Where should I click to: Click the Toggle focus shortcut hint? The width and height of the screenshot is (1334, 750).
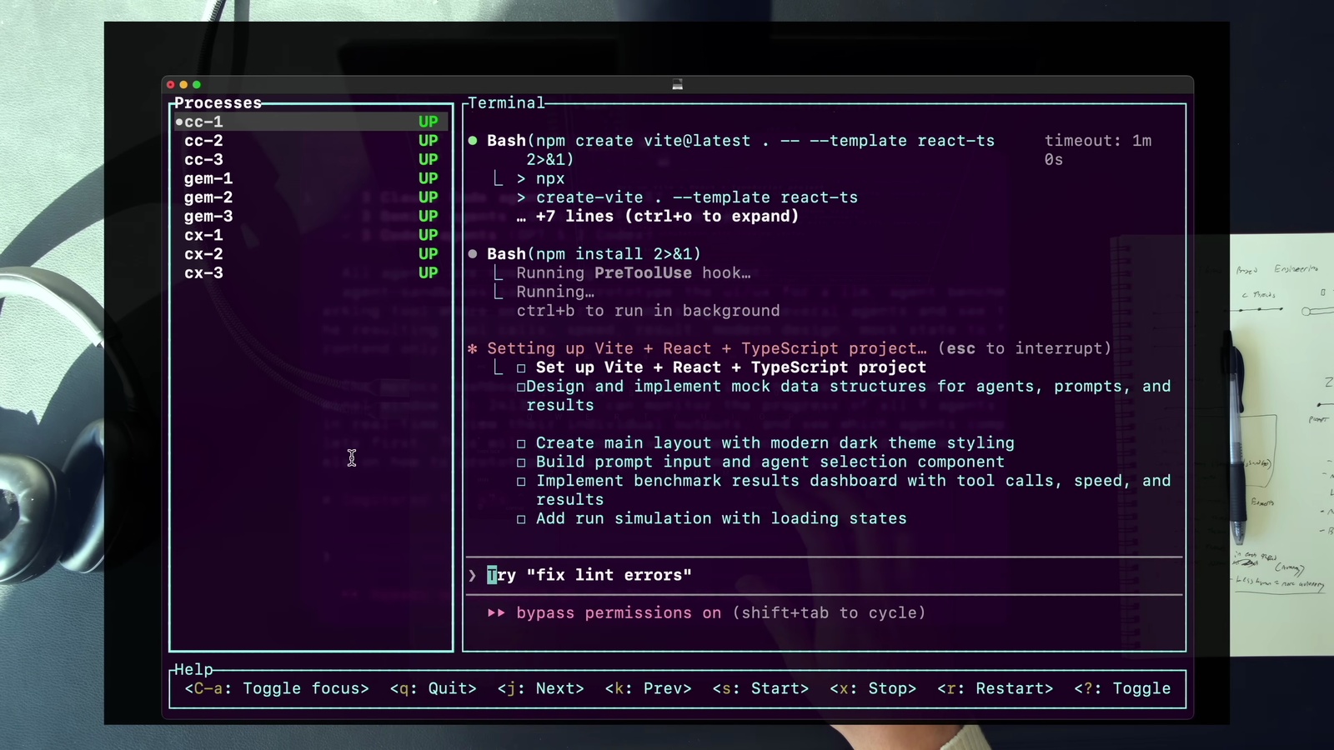coord(277,688)
